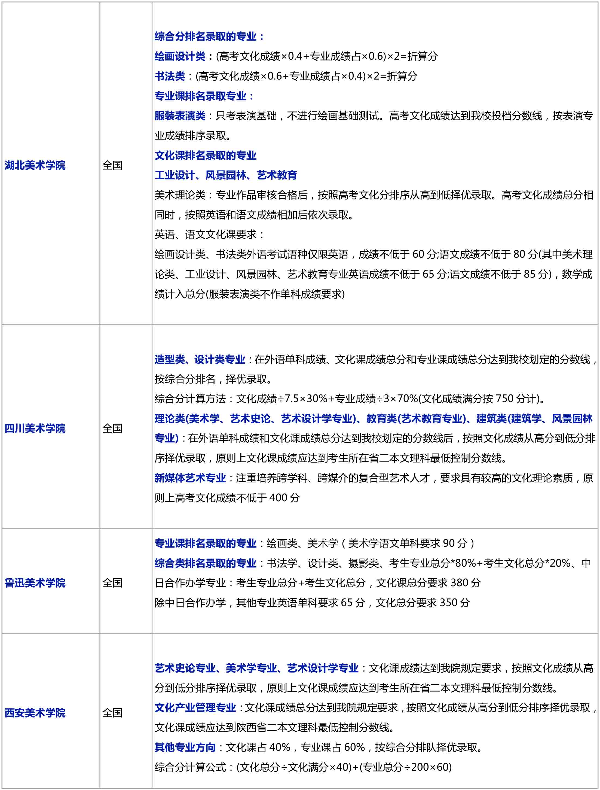
Task: Click the blue label 造型类、设计类专业
Action: tap(200, 359)
